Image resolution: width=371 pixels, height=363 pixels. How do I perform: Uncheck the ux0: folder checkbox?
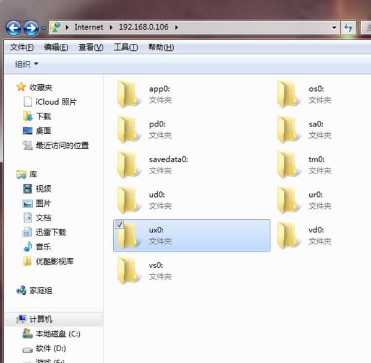tap(120, 225)
